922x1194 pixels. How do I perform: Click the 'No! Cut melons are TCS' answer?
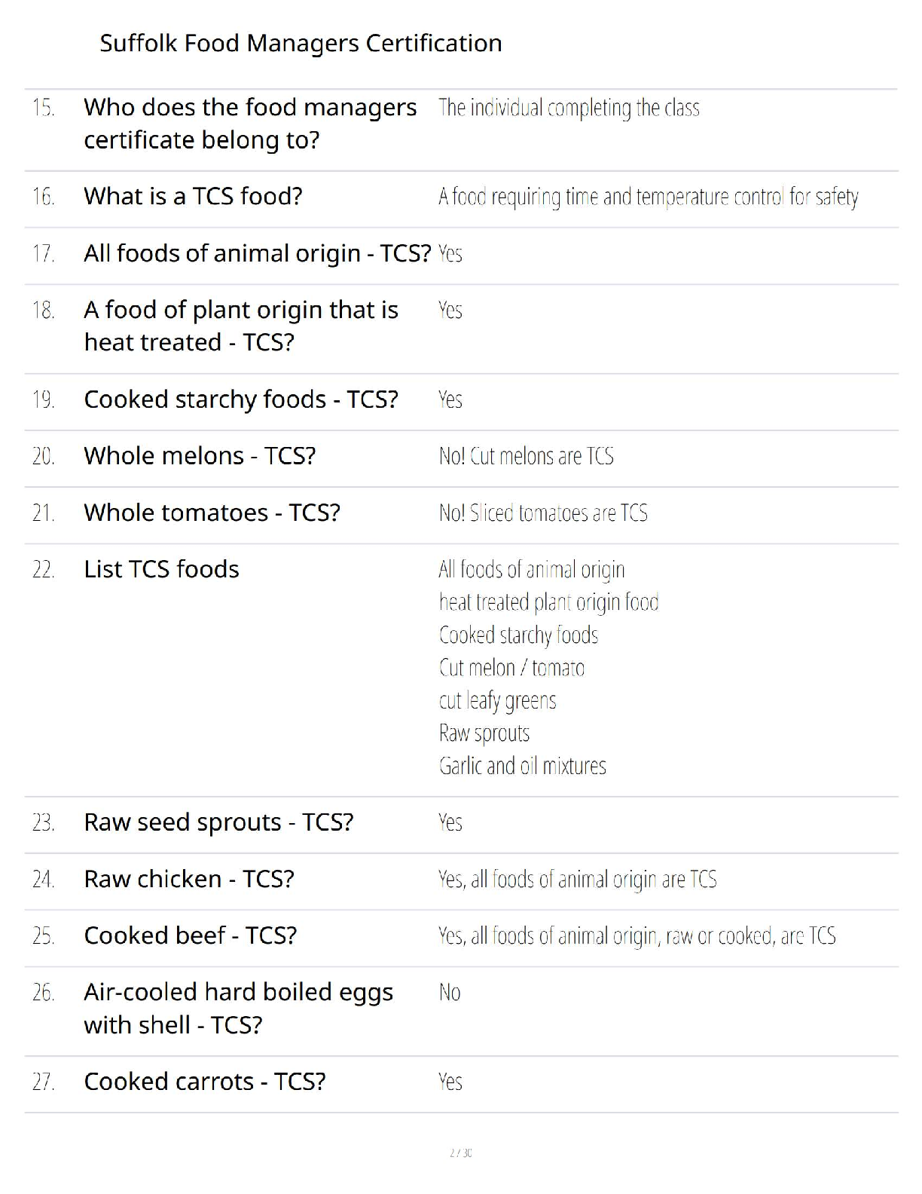pyautogui.click(x=527, y=456)
